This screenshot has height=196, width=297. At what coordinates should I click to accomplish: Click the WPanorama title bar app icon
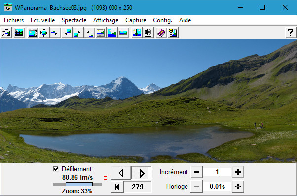click(8, 7)
